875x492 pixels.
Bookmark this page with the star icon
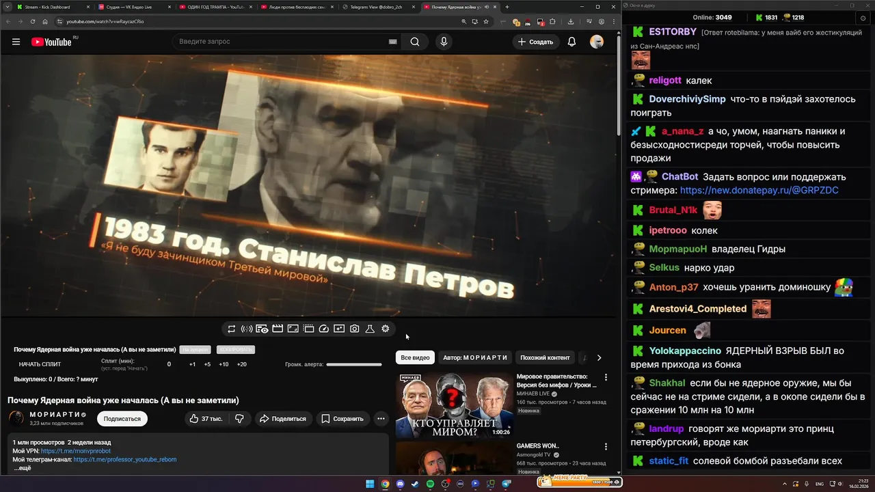[486, 21]
